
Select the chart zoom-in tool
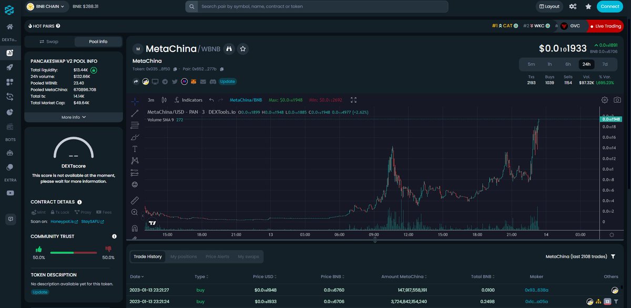point(135,212)
